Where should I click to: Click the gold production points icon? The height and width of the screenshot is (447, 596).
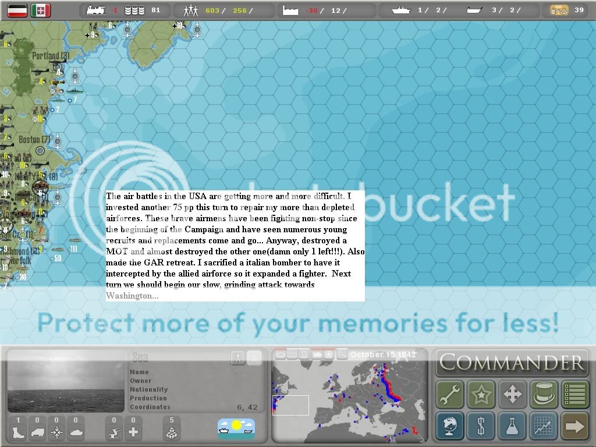559,10
